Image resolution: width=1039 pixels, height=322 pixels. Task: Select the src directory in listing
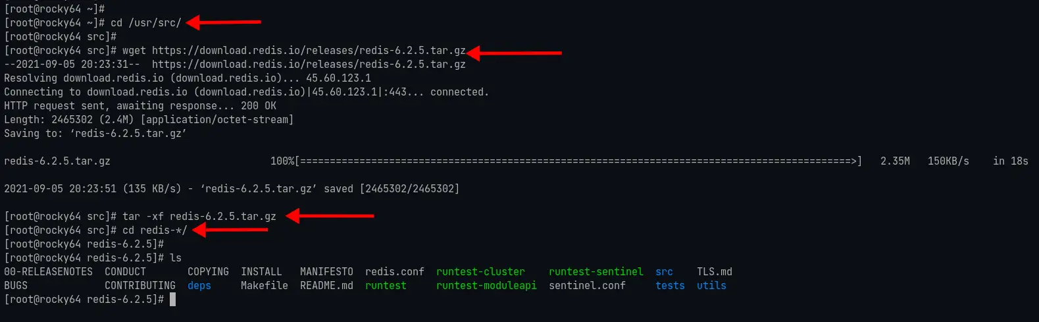pos(664,272)
